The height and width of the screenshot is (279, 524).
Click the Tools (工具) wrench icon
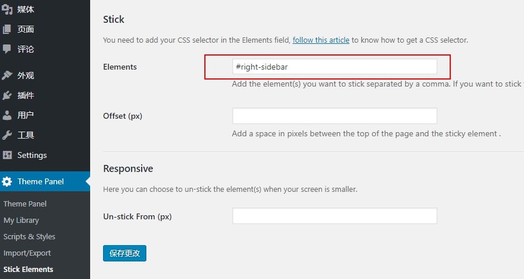pyautogui.click(x=7, y=135)
